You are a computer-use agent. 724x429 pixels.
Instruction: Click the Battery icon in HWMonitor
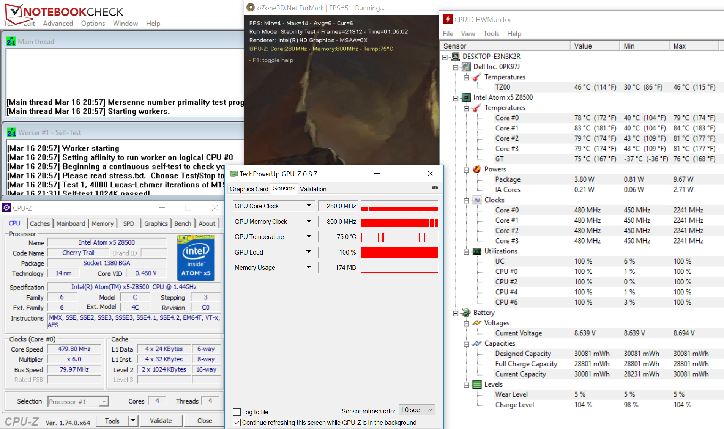click(466, 313)
